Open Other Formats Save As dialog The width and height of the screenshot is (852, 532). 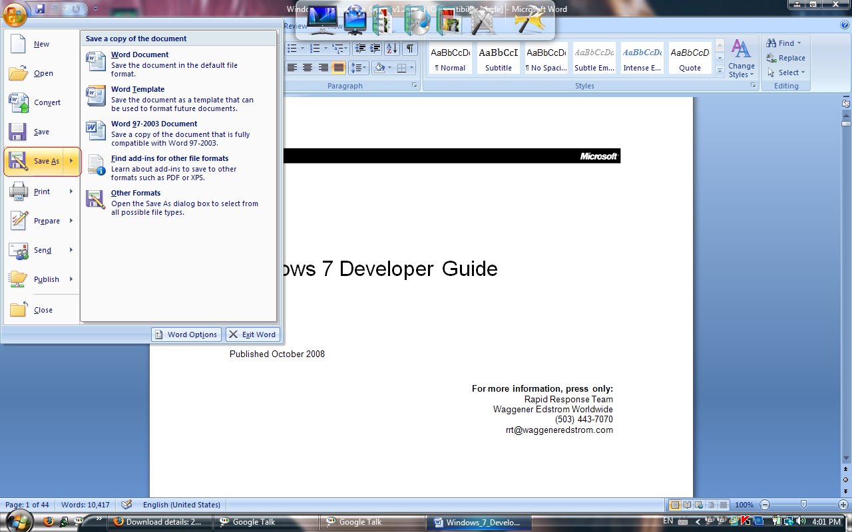[178, 203]
